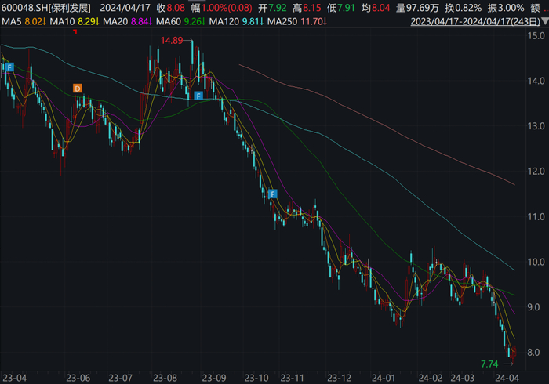Screen dimensions: 549x384
Task: Click the 10.0 price axis label
Action: (x=536, y=262)
